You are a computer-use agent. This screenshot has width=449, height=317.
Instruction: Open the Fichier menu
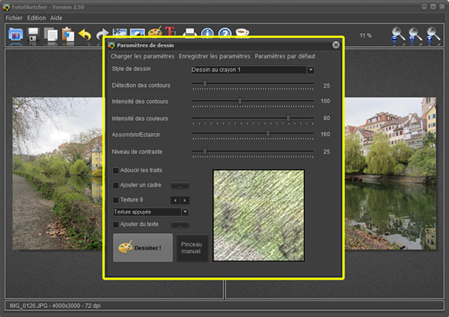pos(14,17)
